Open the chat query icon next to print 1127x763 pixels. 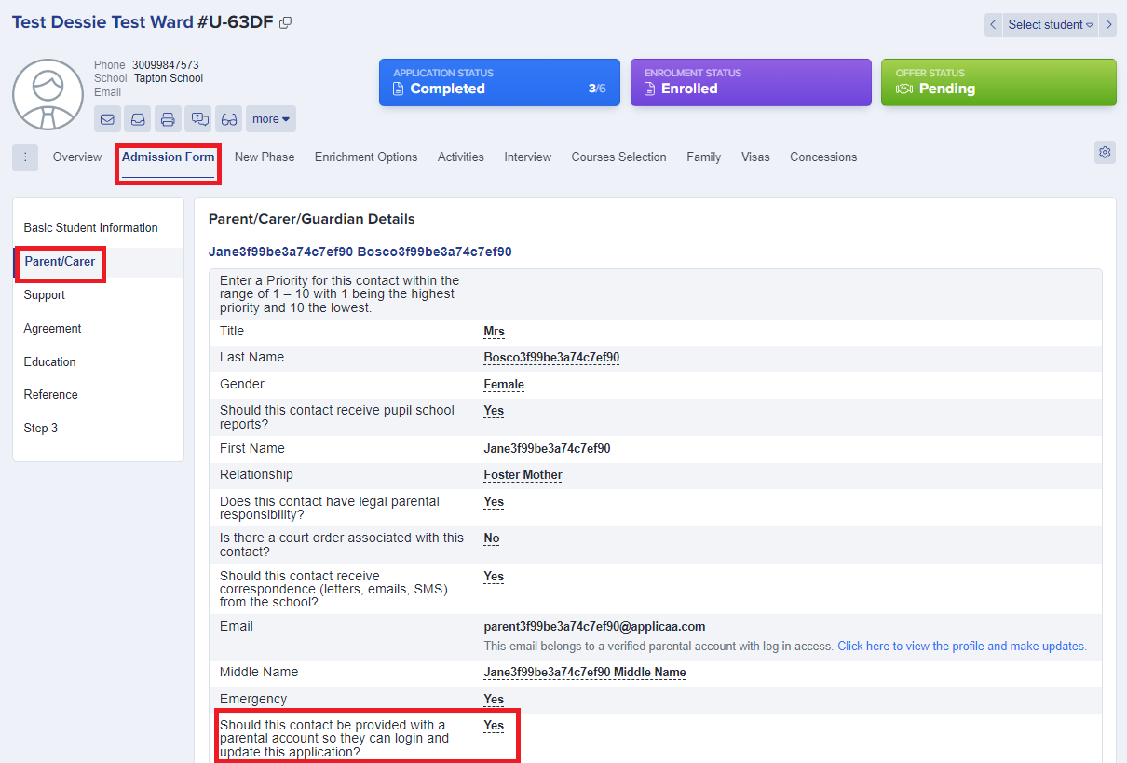point(198,118)
